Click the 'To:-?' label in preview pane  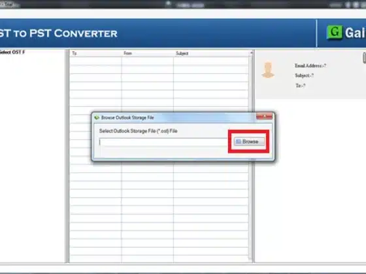(301, 85)
